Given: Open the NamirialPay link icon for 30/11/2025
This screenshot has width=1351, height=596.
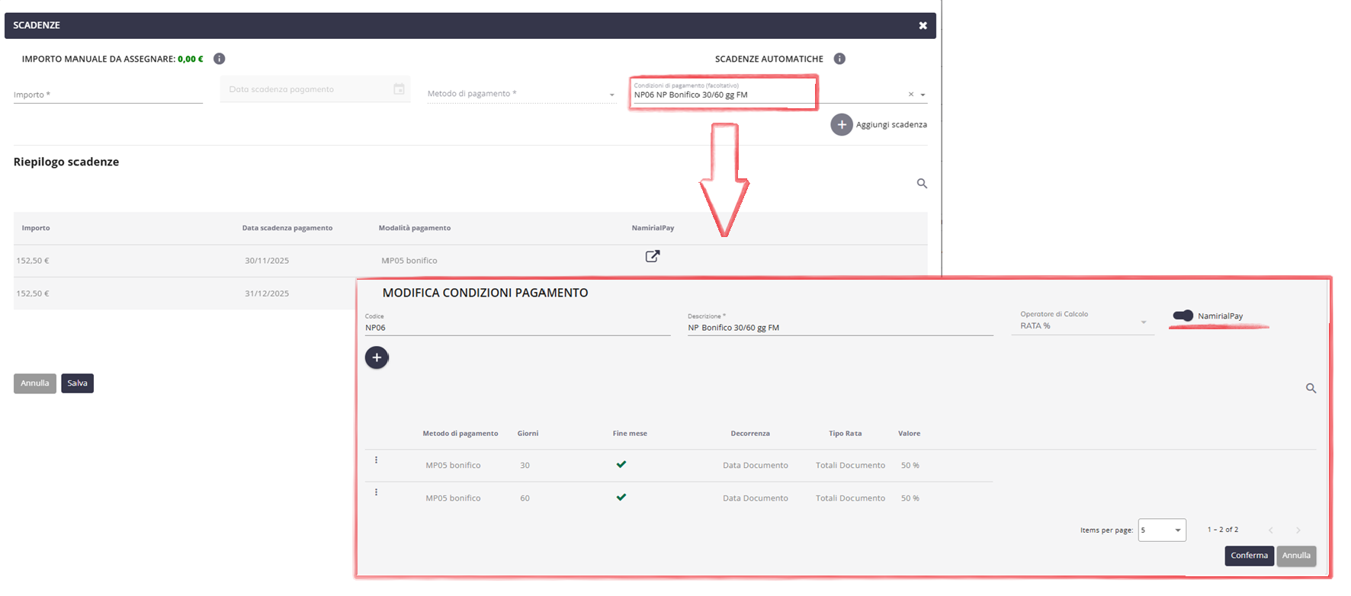Looking at the screenshot, I should (x=652, y=257).
